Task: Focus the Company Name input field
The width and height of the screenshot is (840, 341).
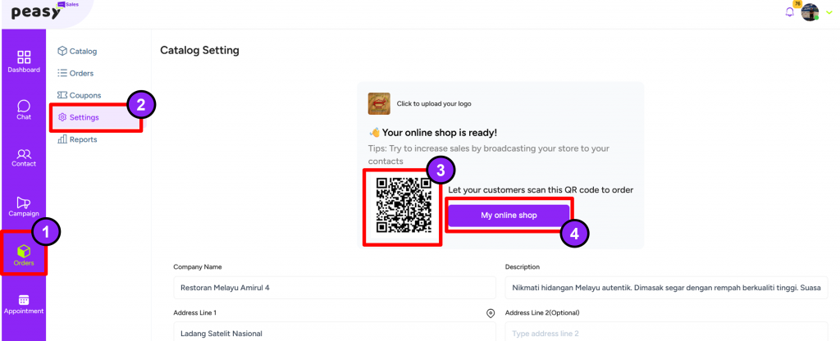Action: [335, 288]
